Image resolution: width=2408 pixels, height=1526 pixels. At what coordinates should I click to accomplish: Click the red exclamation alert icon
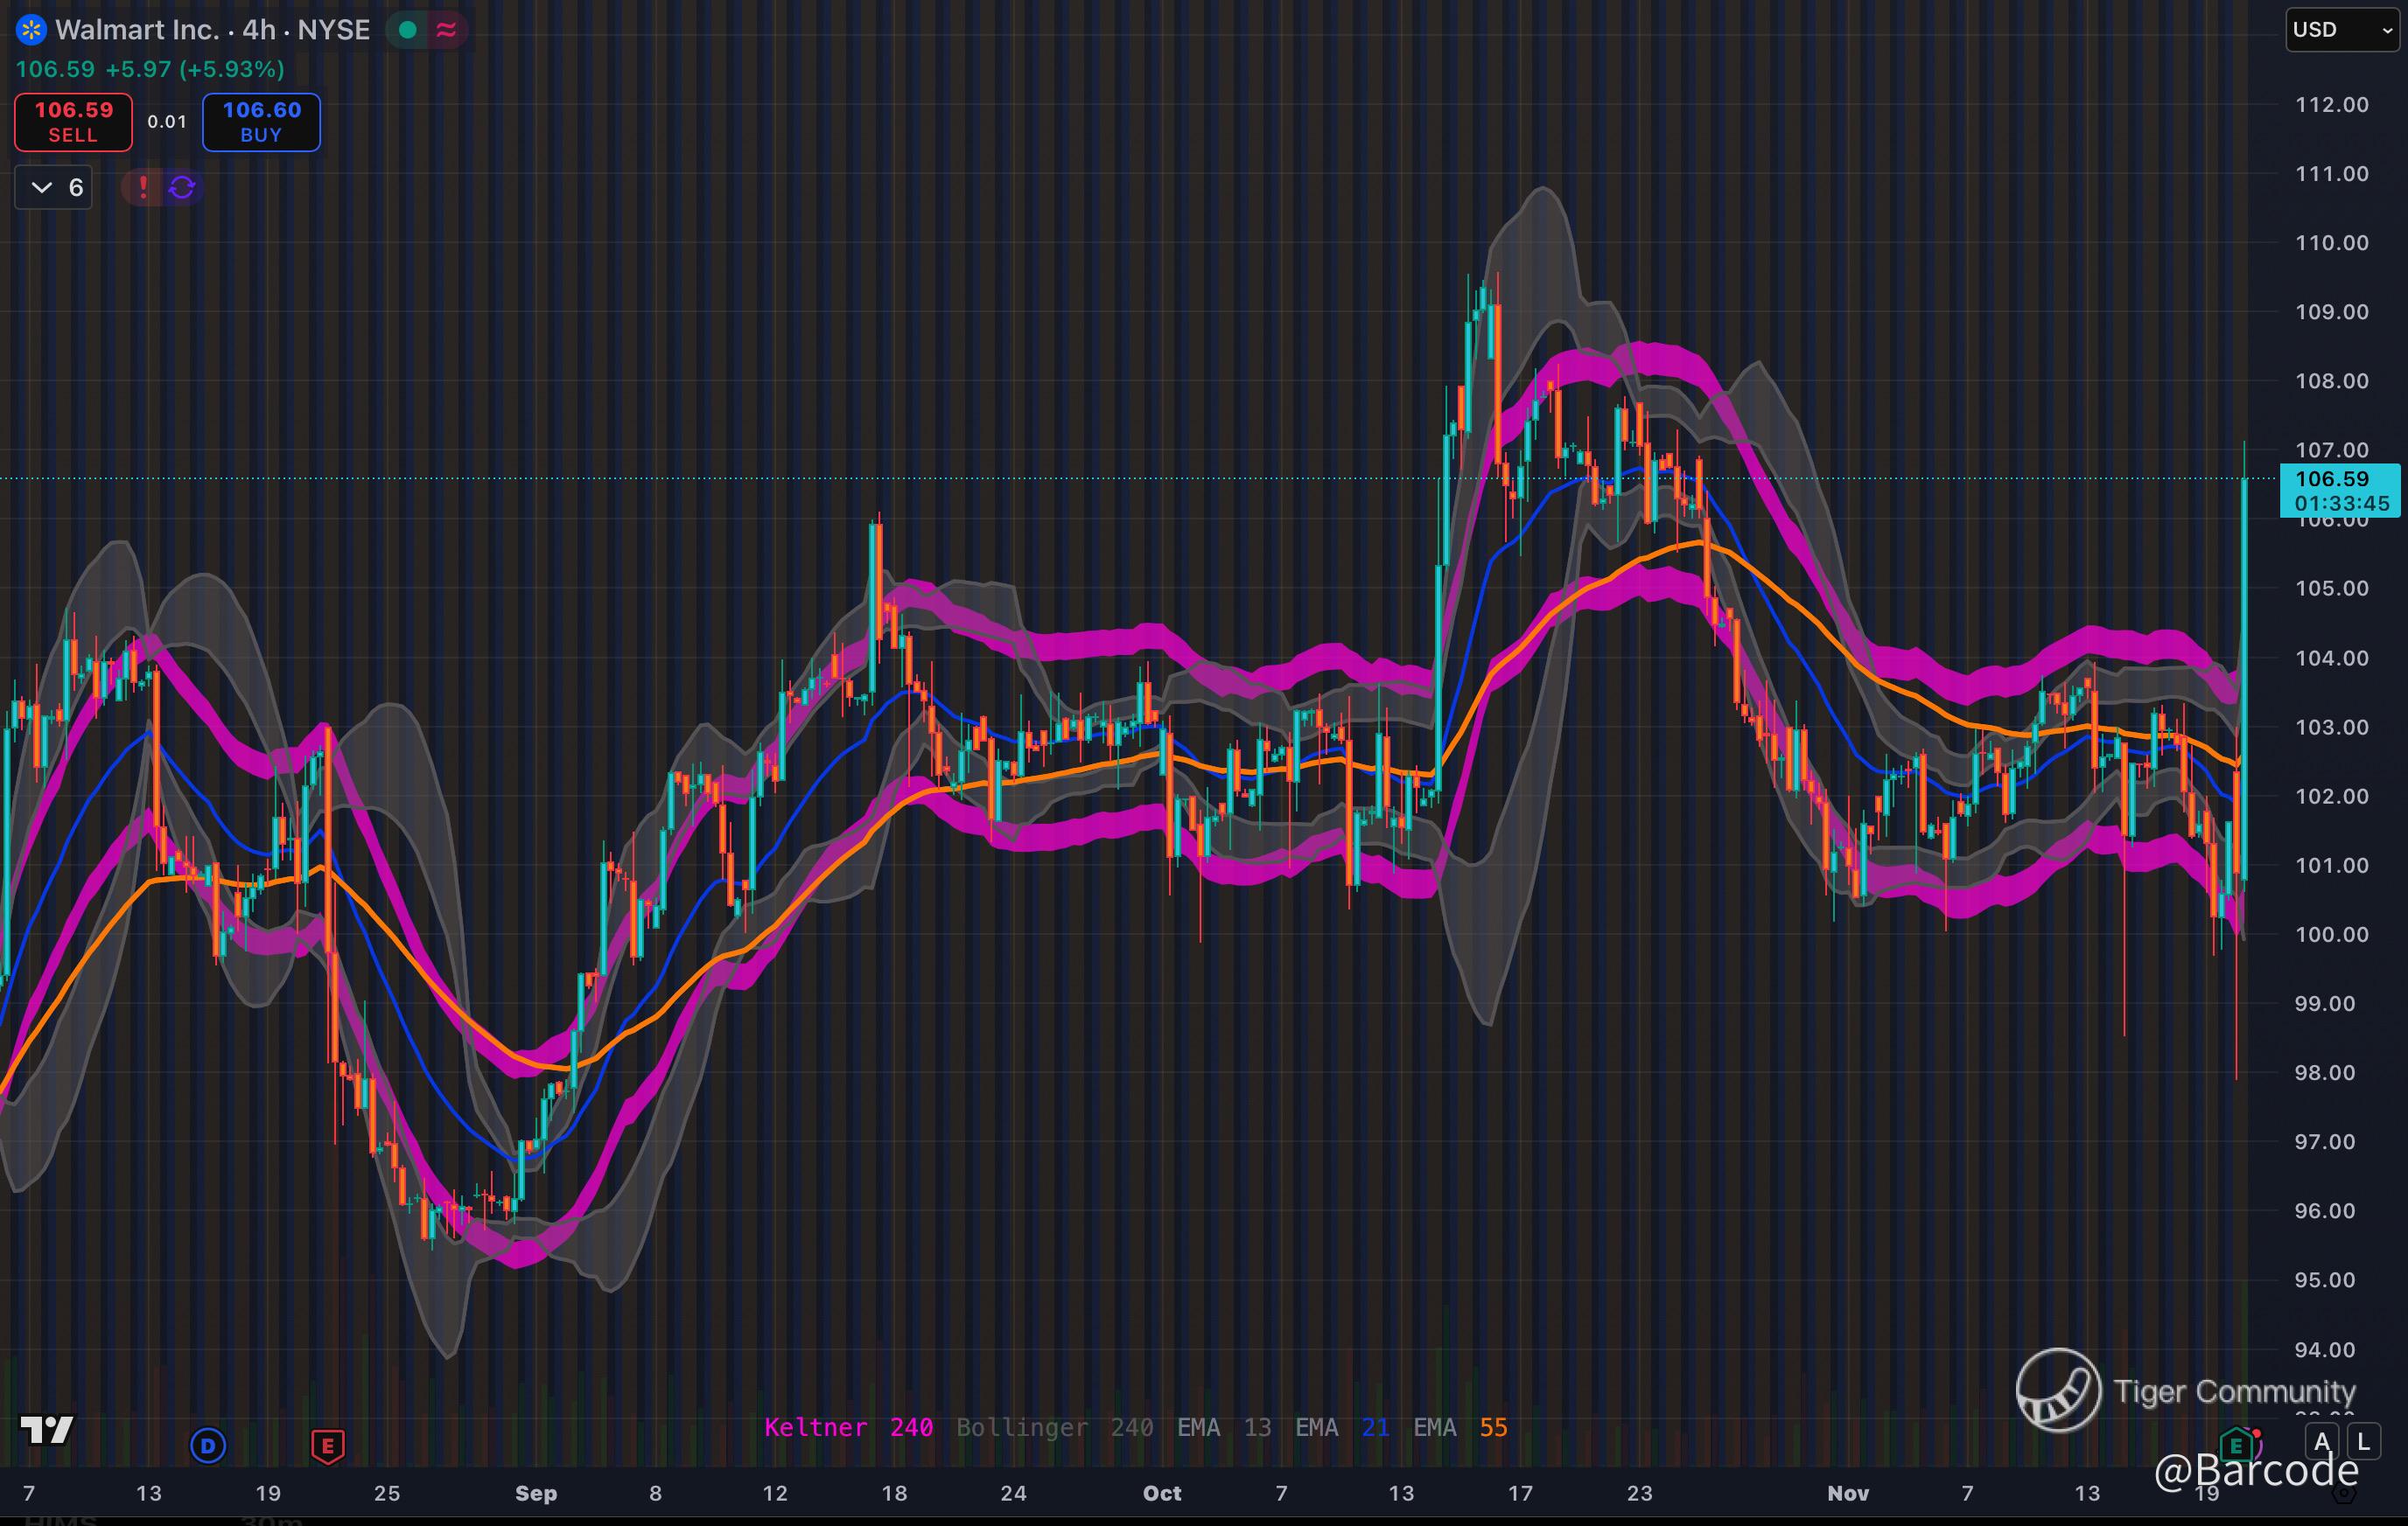(x=143, y=187)
